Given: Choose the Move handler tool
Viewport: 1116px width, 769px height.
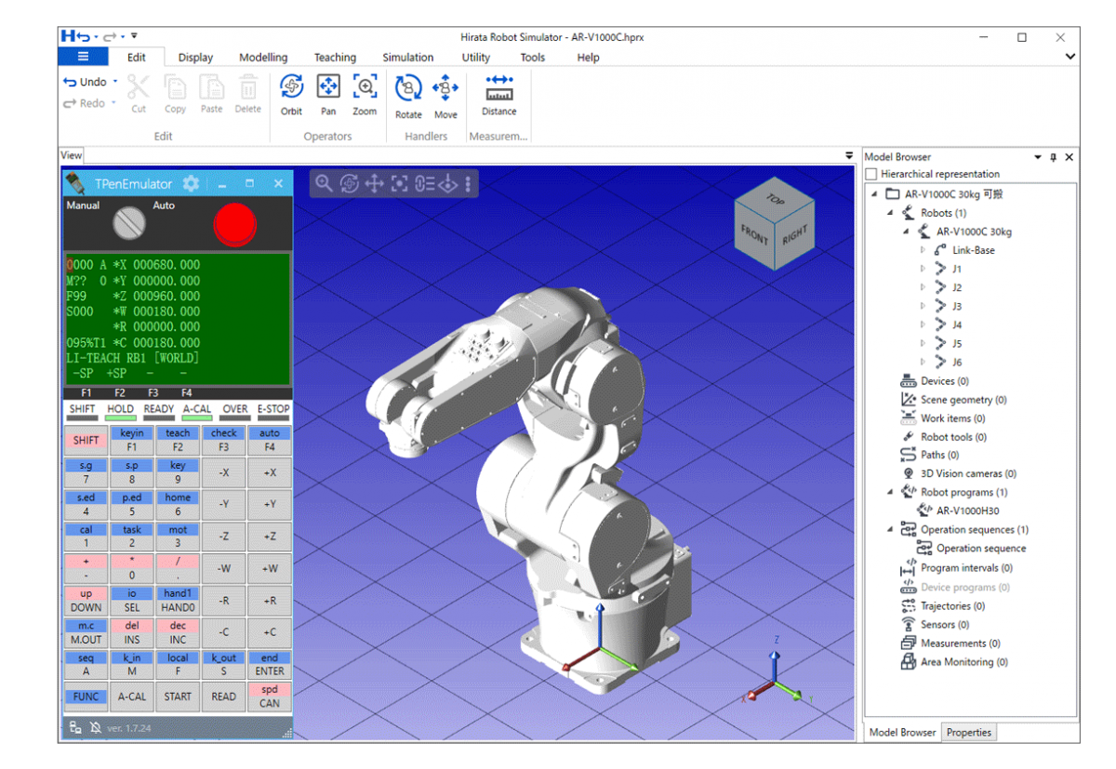Looking at the screenshot, I should click(445, 88).
